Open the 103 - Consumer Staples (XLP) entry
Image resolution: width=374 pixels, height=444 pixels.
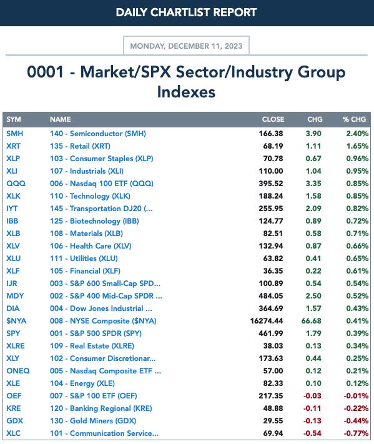(x=102, y=159)
